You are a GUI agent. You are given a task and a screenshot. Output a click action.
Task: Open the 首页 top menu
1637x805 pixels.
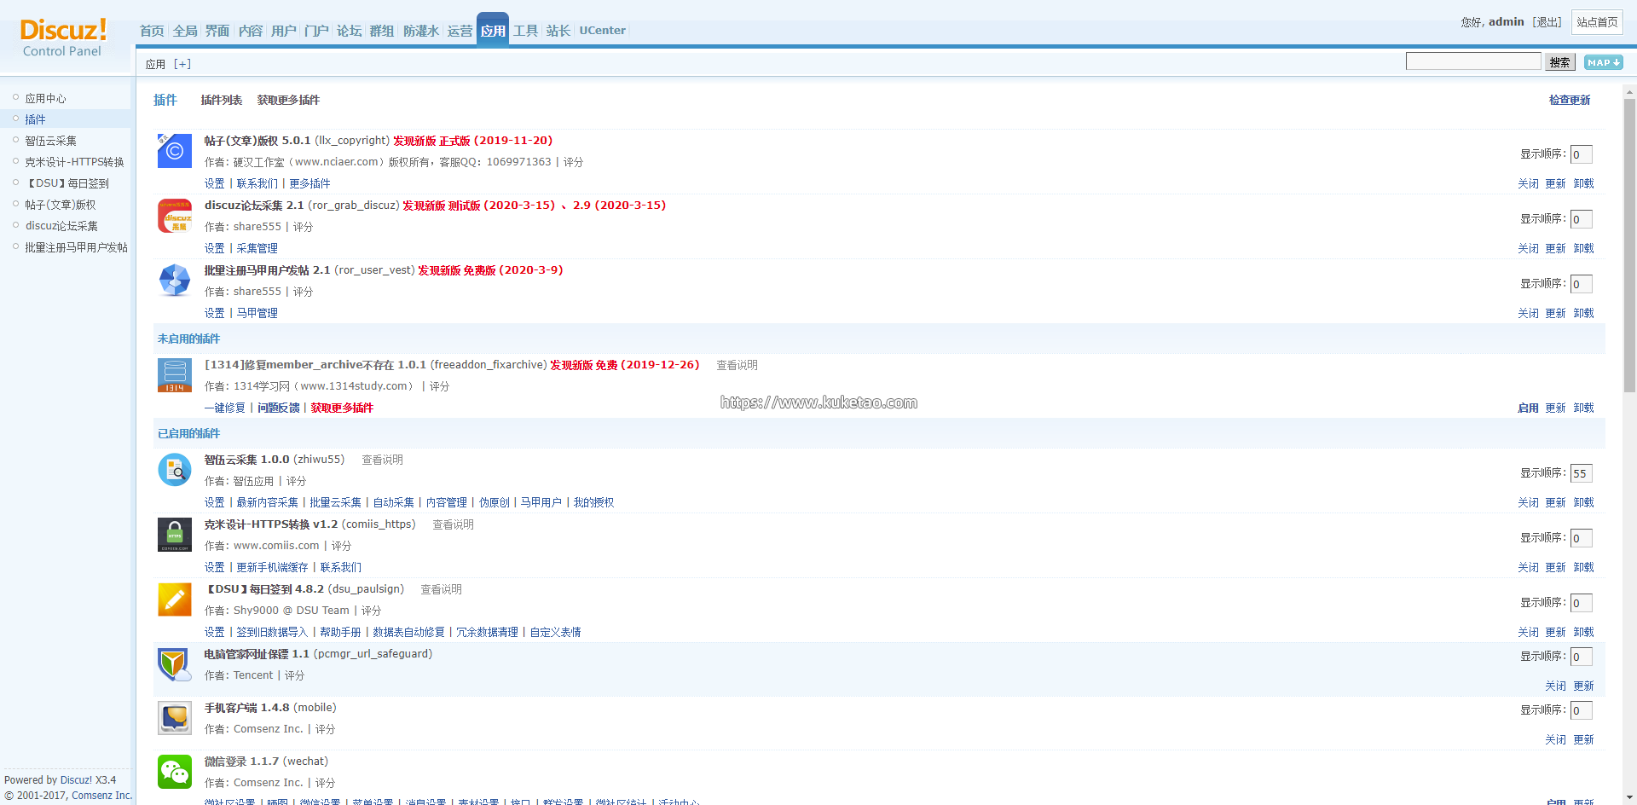point(152,31)
